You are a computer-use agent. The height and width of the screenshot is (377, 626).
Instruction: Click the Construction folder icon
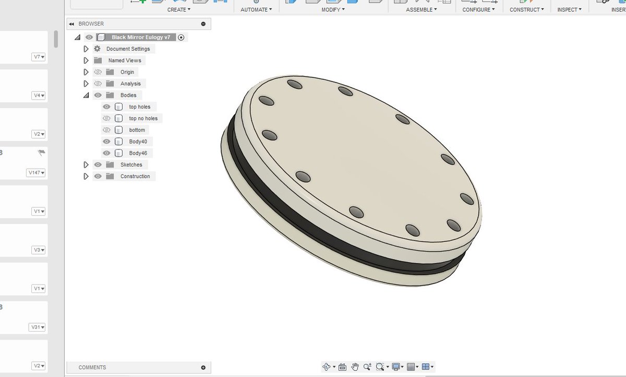point(110,176)
